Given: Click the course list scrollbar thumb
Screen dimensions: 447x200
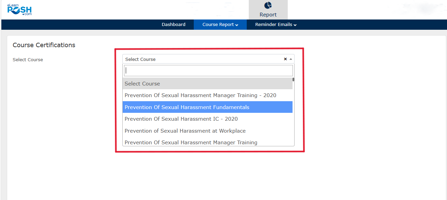Looking at the screenshot, I should click(x=293, y=80).
